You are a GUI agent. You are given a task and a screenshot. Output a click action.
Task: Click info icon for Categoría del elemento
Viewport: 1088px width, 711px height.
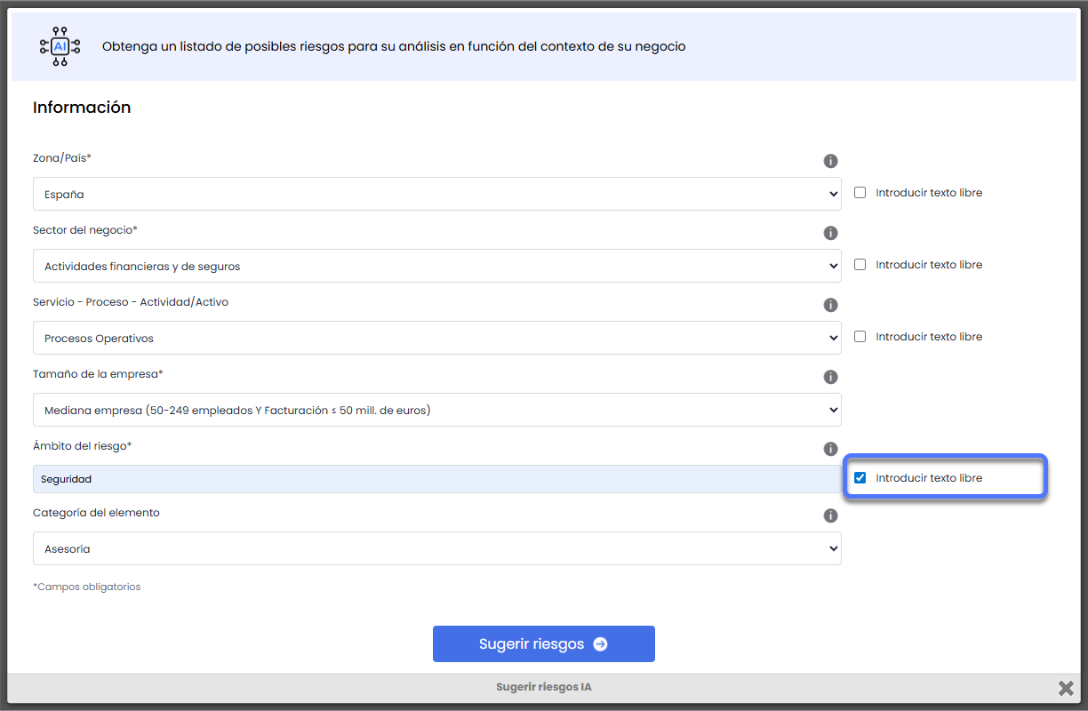[830, 515]
